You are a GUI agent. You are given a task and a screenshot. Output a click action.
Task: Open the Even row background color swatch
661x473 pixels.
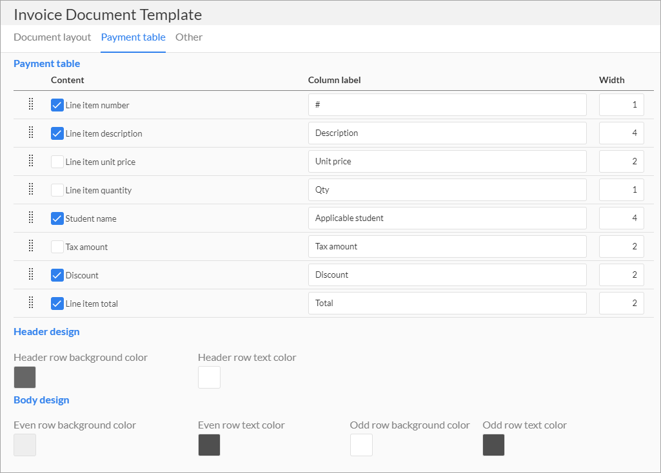click(x=25, y=445)
